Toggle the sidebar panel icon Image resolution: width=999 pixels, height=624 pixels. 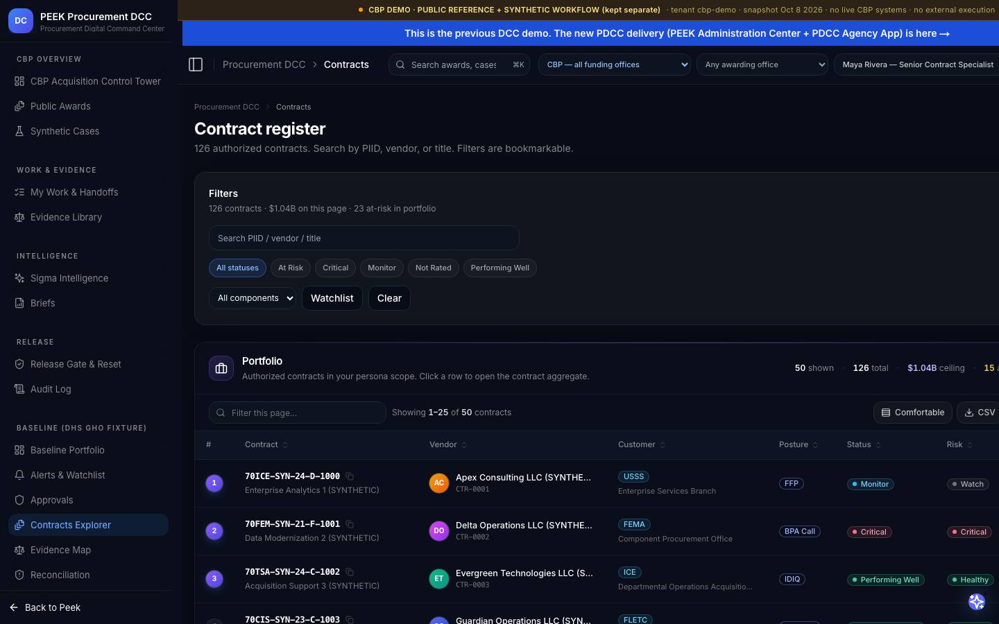pos(196,64)
